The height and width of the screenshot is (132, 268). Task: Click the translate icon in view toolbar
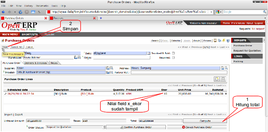[220, 41]
